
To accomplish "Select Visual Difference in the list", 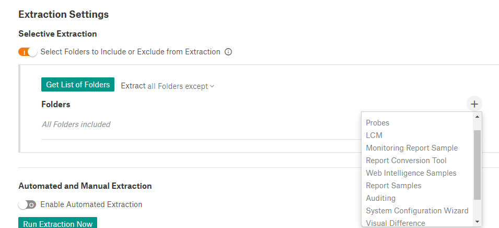I will [x=395, y=223].
